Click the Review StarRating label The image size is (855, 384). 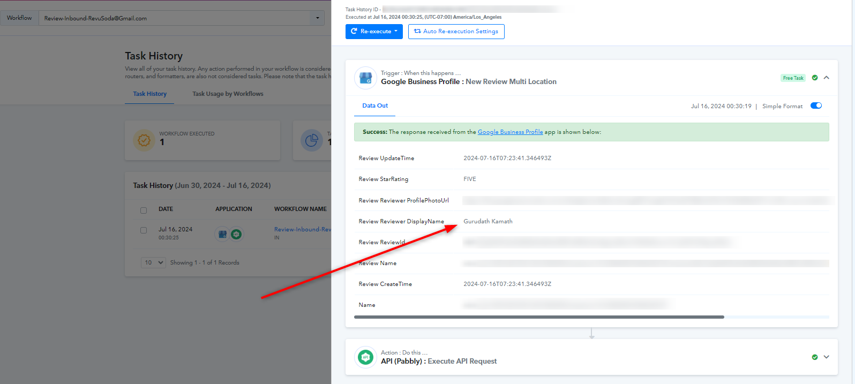[x=384, y=179]
